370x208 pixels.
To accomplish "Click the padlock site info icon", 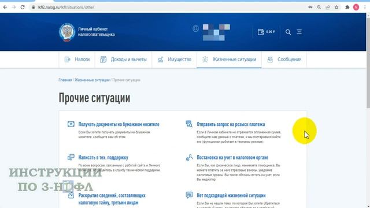I will (x=34, y=8).
